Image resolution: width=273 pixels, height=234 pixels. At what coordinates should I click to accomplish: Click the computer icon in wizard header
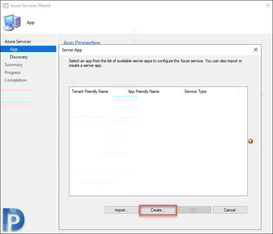[12, 23]
